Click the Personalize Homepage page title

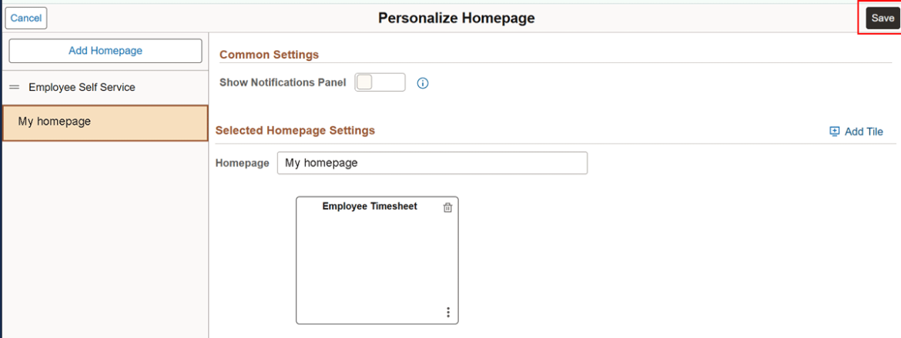tap(456, 18)
